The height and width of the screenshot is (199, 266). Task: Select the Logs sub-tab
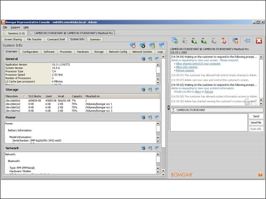pos(160,52)
